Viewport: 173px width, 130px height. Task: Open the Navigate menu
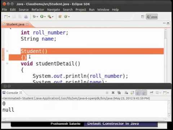tap(53, 10)
